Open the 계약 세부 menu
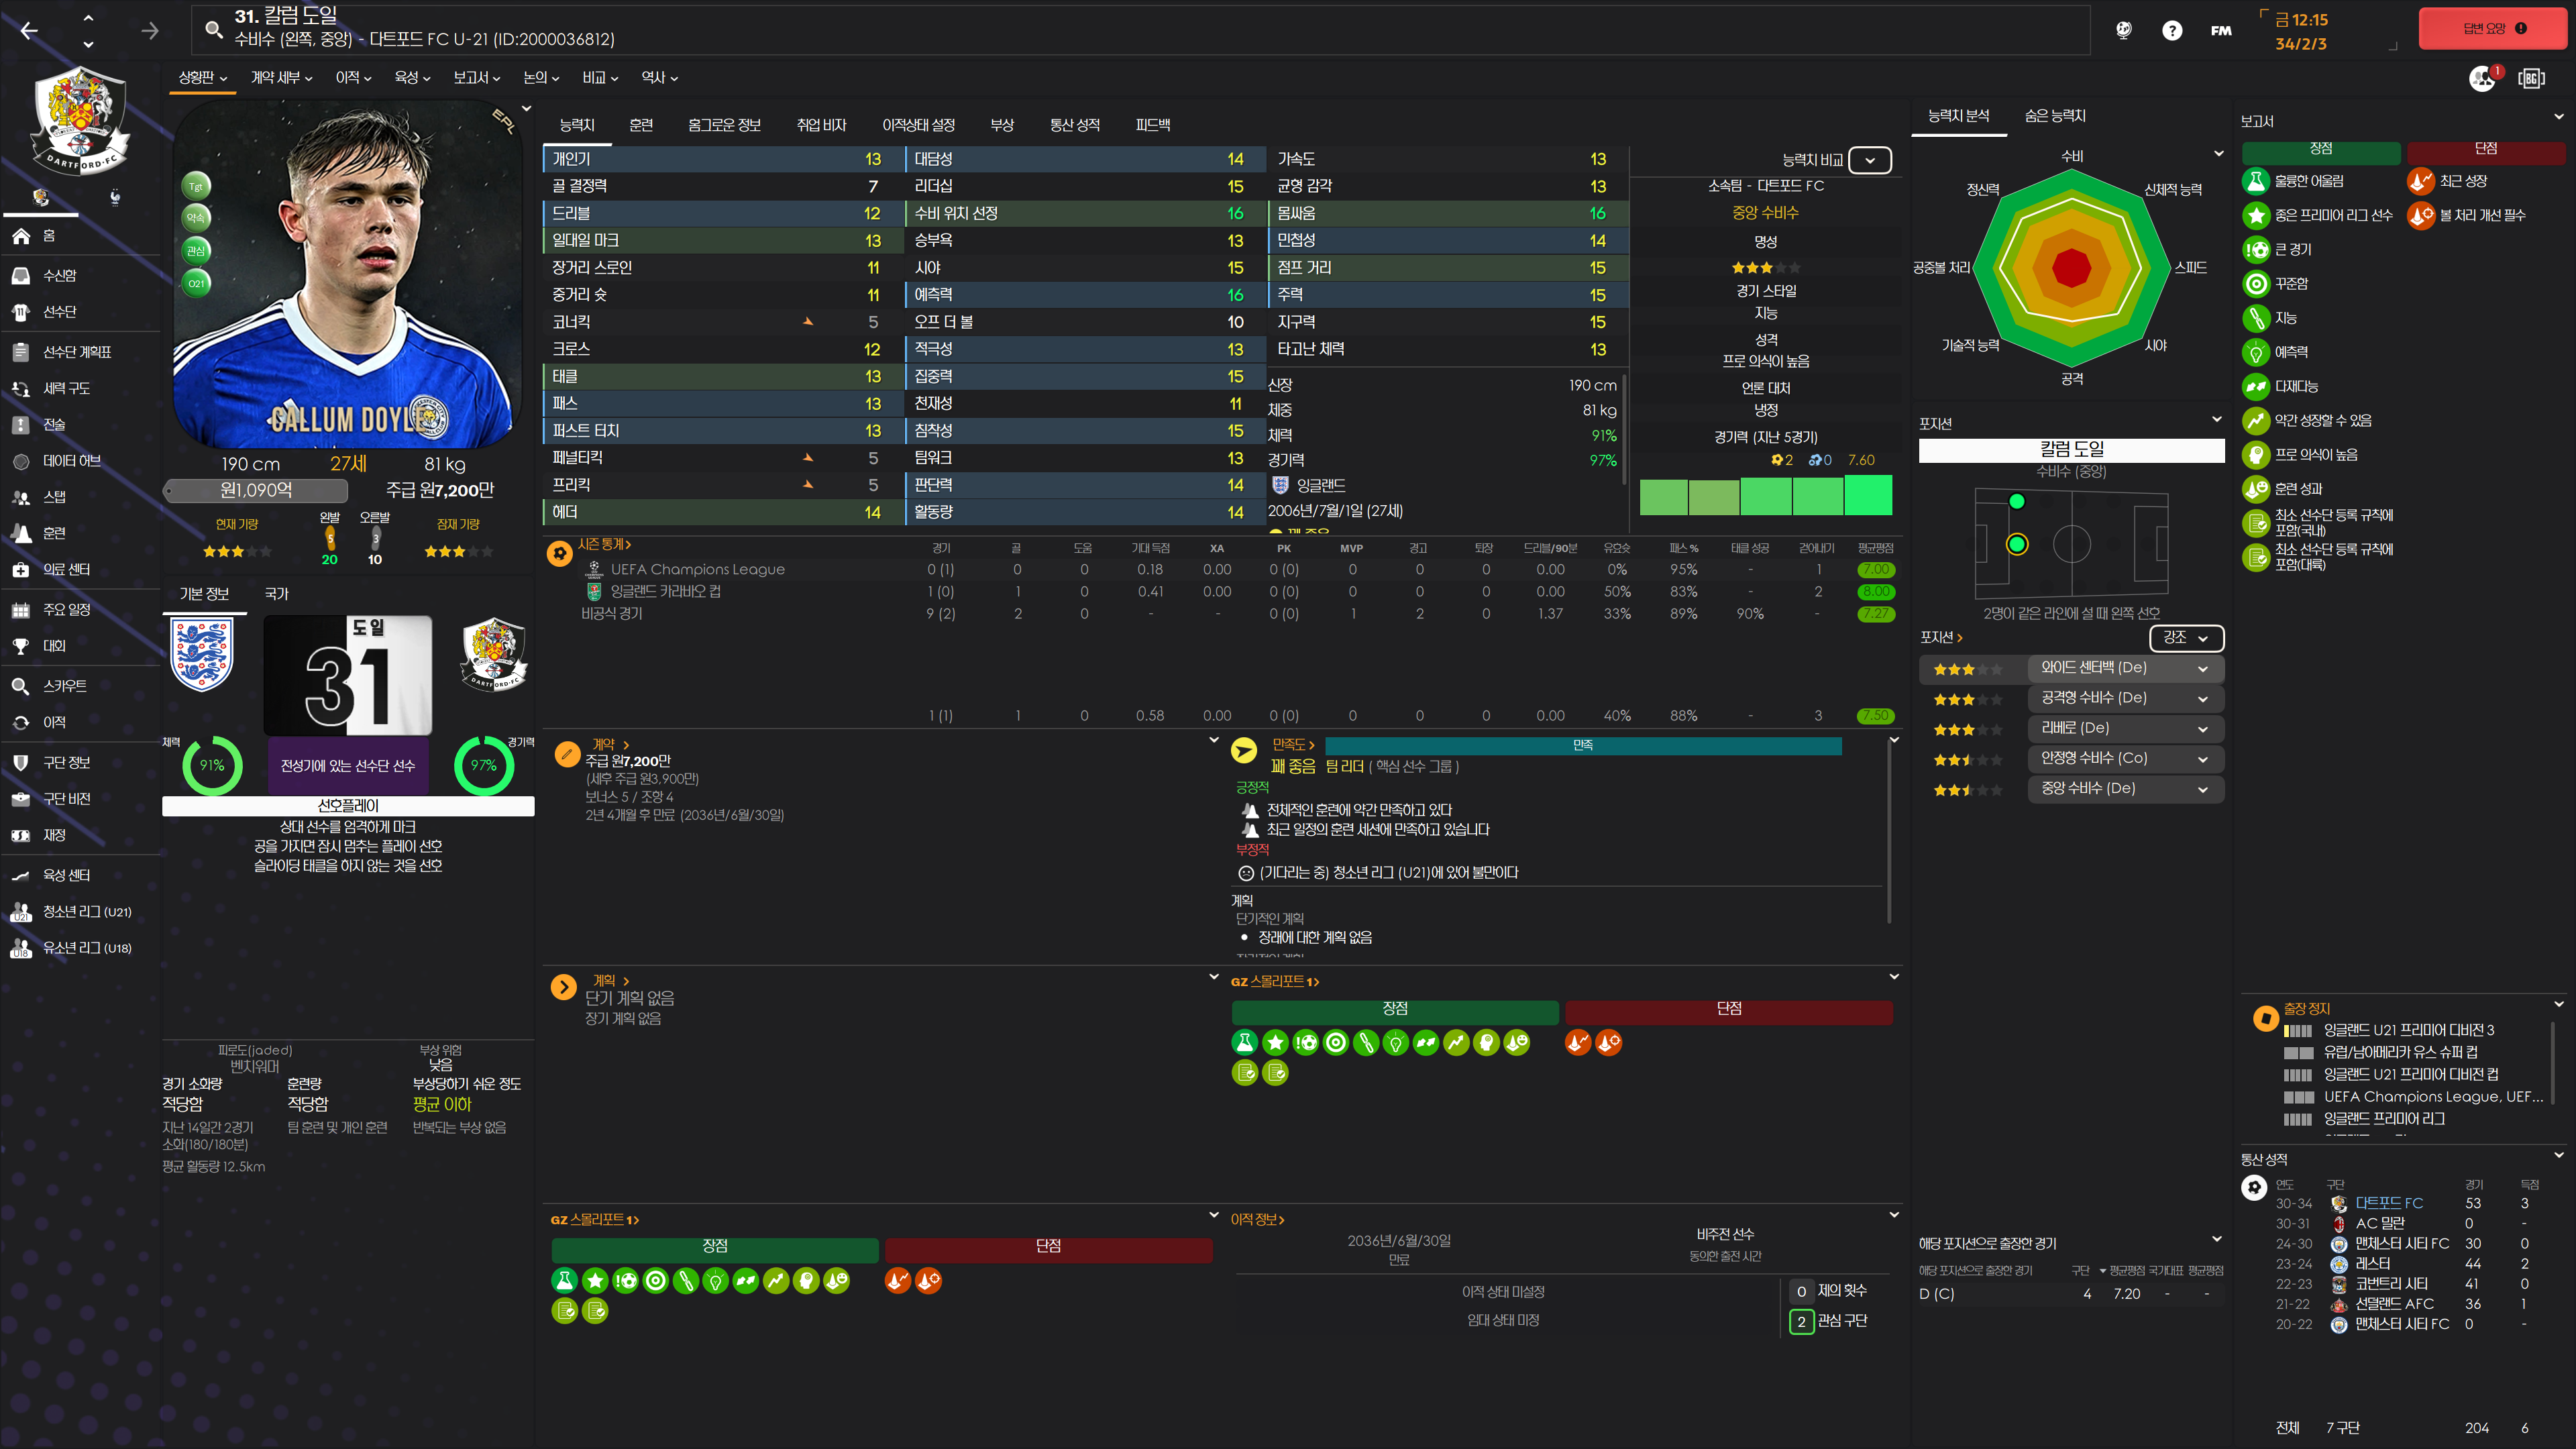The image size is (2576, 1449). (281, 78)
